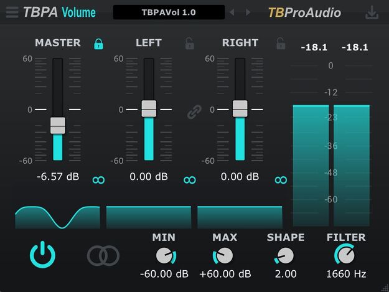Click the LEFT value 0.00 dB
The image size is (389, 292).
[x=149, y=177]
